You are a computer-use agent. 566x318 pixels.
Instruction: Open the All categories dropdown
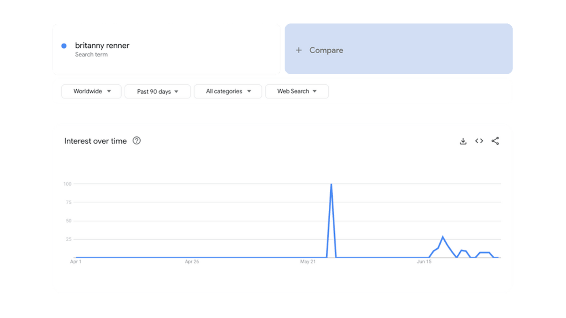[228, 91]
